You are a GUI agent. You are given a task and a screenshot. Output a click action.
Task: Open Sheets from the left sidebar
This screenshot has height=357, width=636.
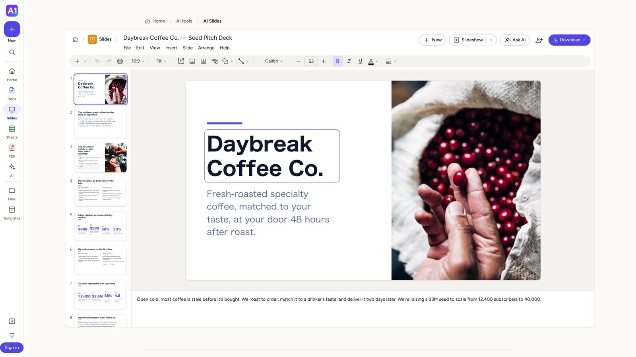coord(12,132)
